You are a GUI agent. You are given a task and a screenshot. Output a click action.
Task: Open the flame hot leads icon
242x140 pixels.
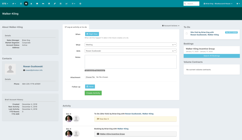[x=31, y=4]
